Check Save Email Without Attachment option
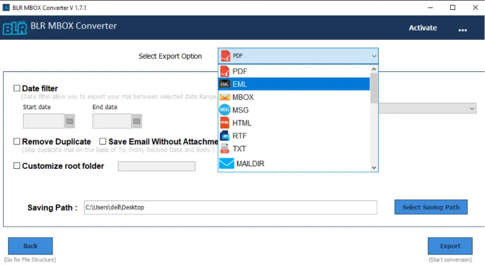This screenshot has width=485, height=265. click(102, 141)
